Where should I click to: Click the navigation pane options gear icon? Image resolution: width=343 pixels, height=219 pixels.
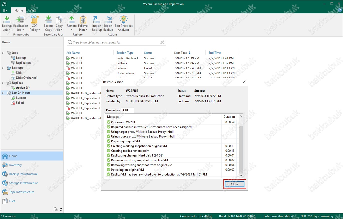pyautogui.click(x=56, y=209)
